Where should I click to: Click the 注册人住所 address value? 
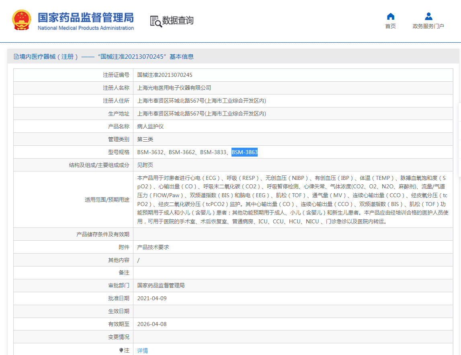[202, 101]
